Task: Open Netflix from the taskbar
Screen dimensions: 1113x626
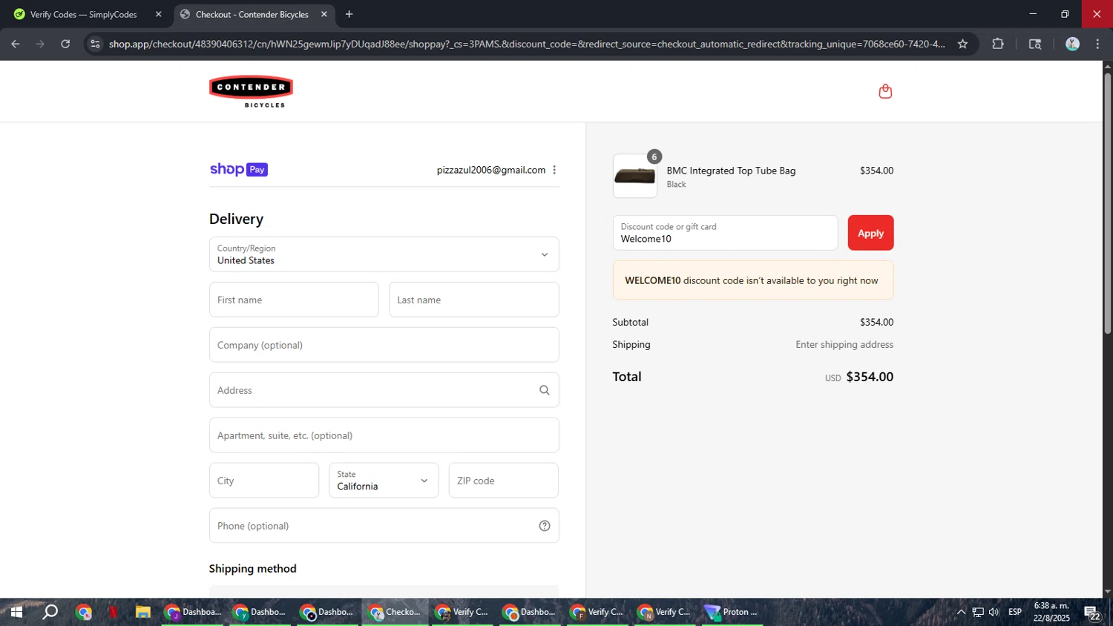Action: tap(114, 612)
